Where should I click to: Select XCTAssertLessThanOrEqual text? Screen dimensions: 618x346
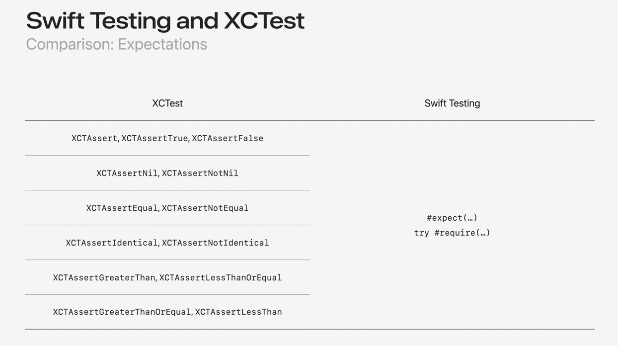221,277
